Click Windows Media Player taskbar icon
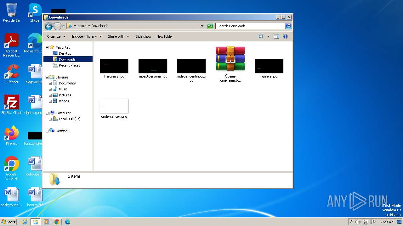 click(x=46, y=222)
